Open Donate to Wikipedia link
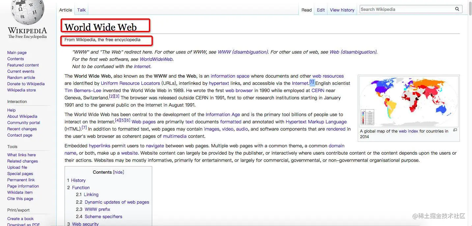 [26, 84]
